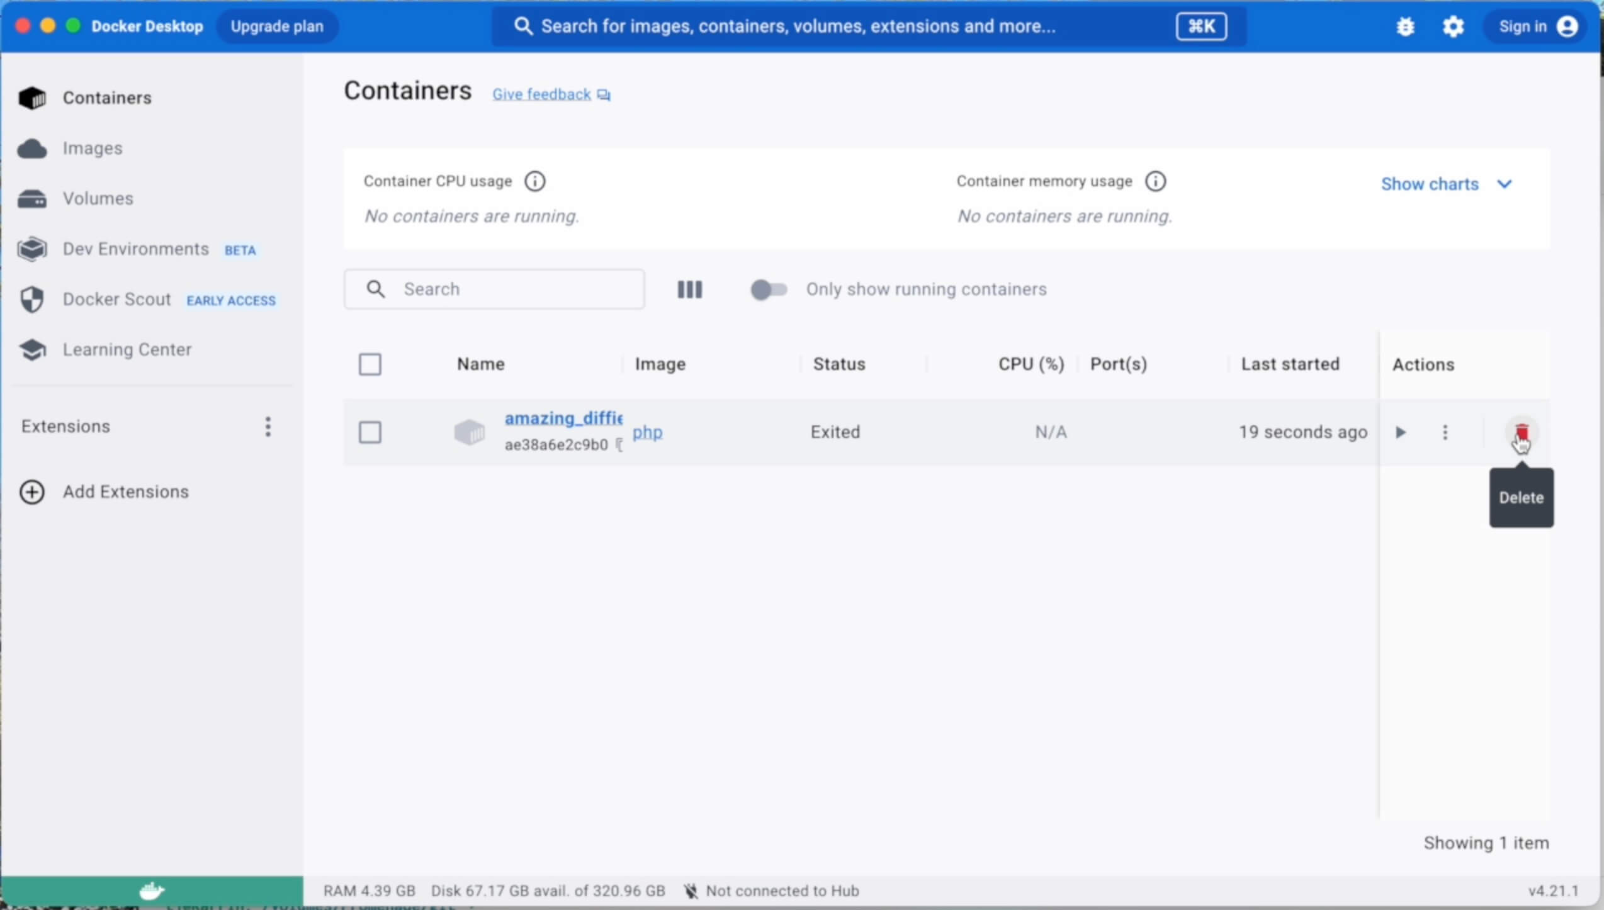The image size is (1604, 910).
Task: Open Docker Desktop settings gear
Action: [x=1454, y=26]
